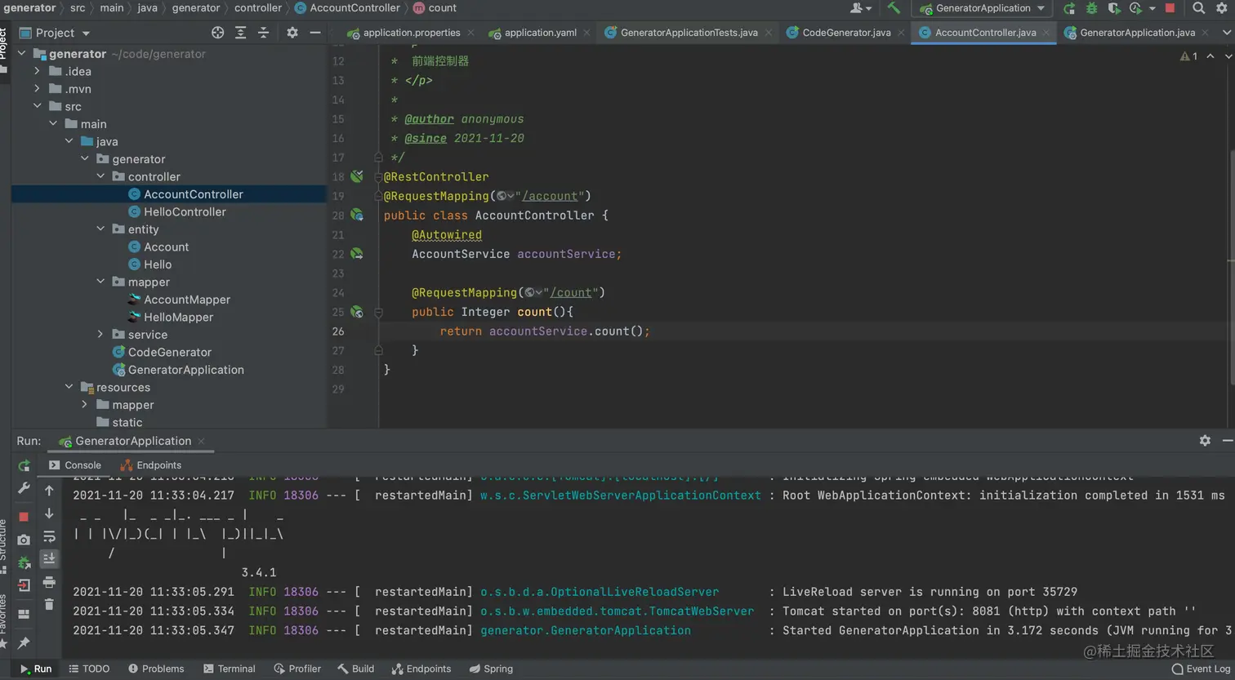Click /count URL mapping link
This screenshot has width=1235, height=680.
pos(572,292)
